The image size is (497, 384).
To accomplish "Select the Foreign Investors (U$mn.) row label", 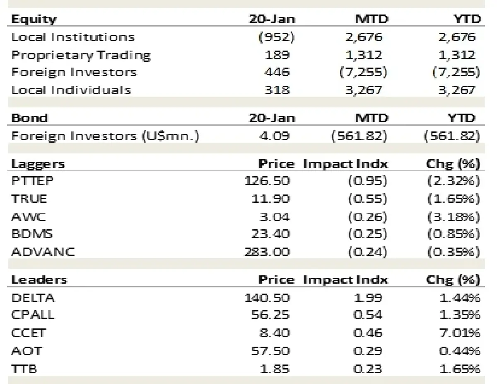I will [105, 136].
